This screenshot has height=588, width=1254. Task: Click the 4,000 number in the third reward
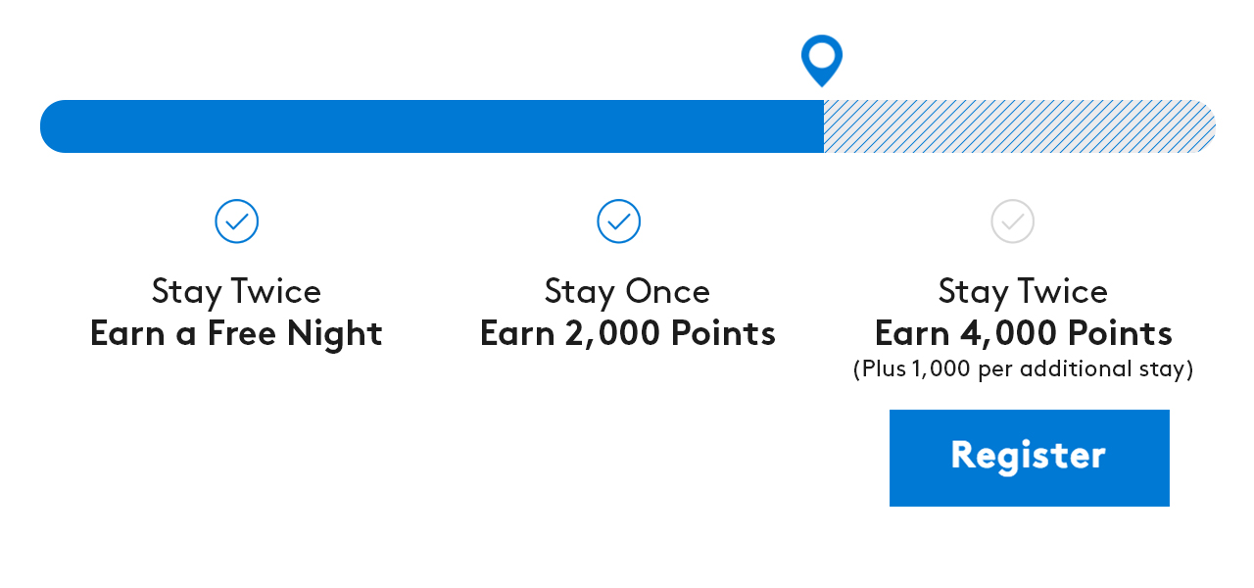999,334
